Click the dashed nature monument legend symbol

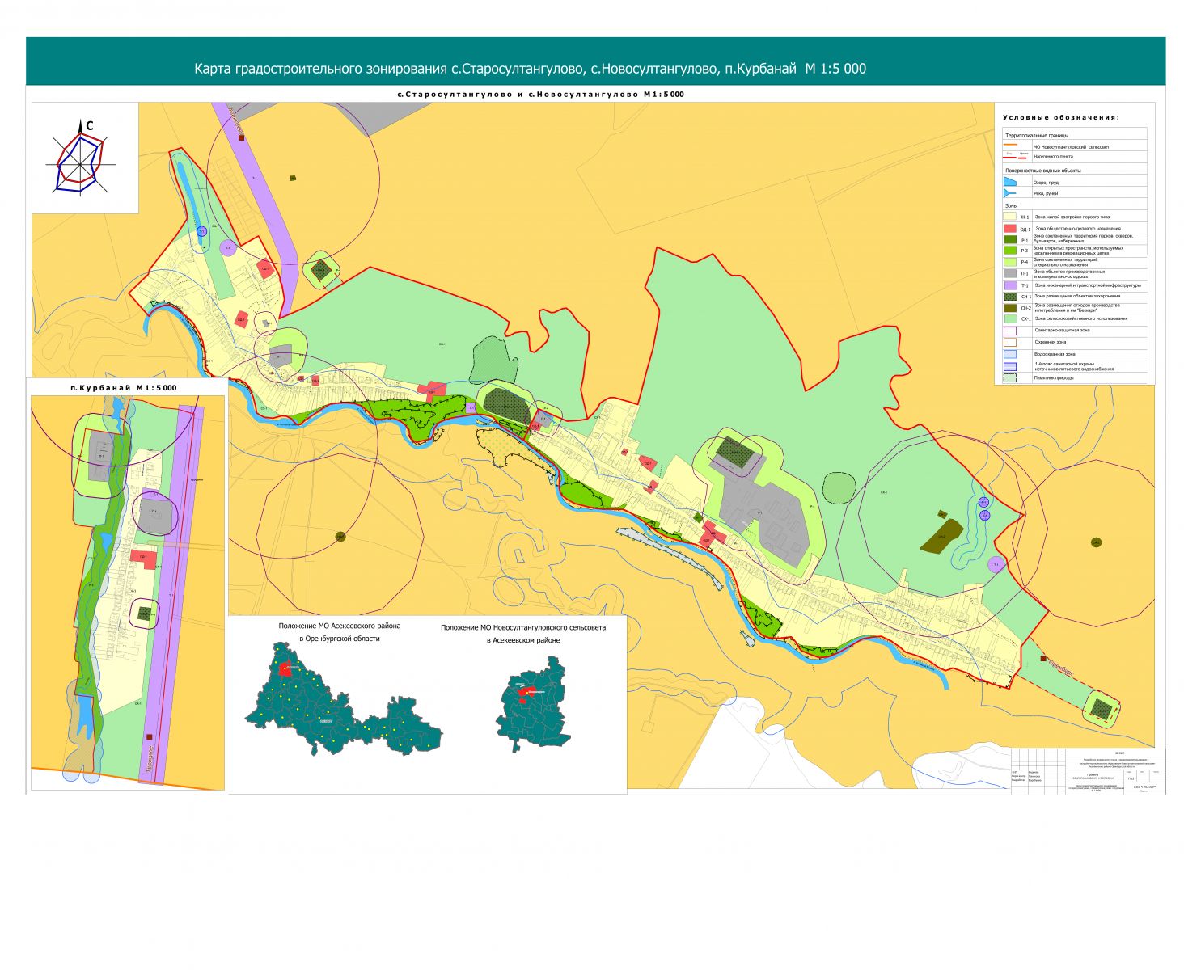point(1010,377)
